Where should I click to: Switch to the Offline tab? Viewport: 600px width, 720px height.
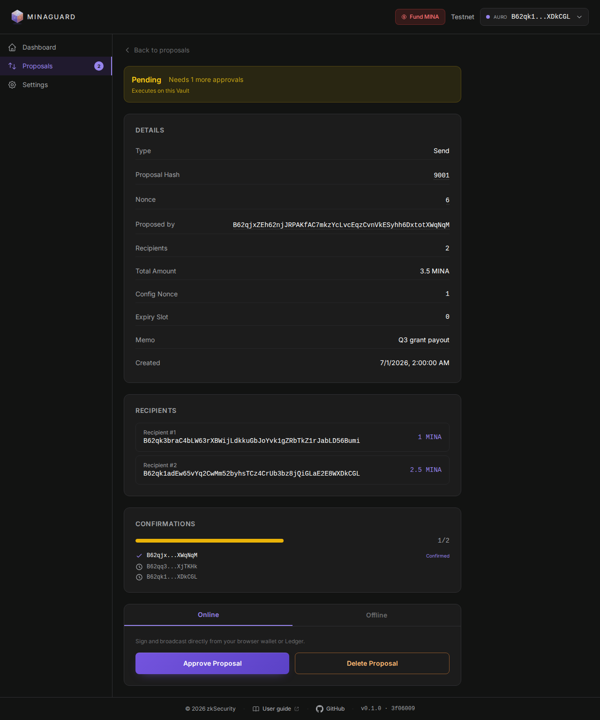(x=376, y=615)
